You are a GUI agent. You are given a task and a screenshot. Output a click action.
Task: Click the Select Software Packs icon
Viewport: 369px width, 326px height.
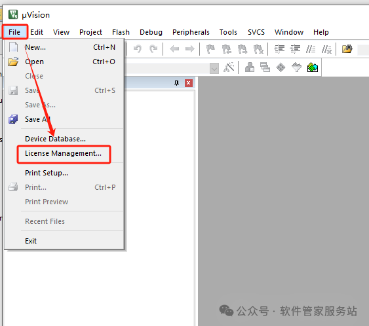tap(296, 67)
